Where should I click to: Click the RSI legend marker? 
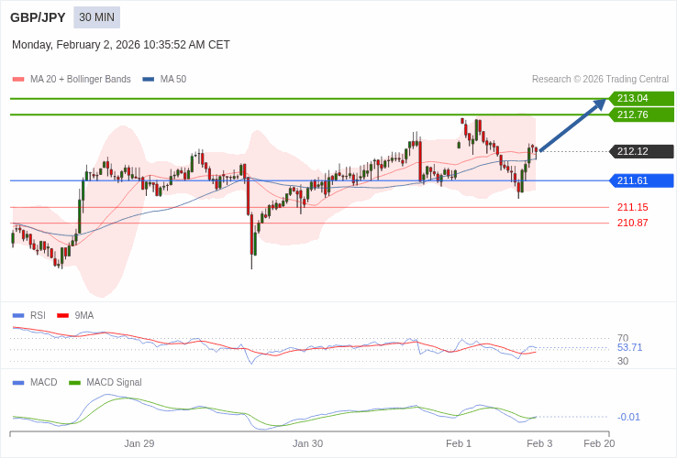(x=18, y=315)
